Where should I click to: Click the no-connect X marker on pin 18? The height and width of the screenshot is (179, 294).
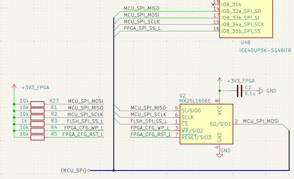coord(213,4)
